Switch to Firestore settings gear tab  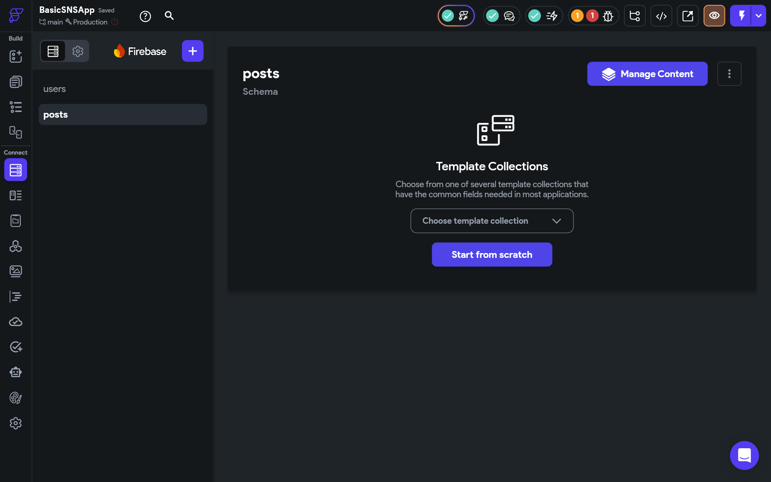[78, 51]
